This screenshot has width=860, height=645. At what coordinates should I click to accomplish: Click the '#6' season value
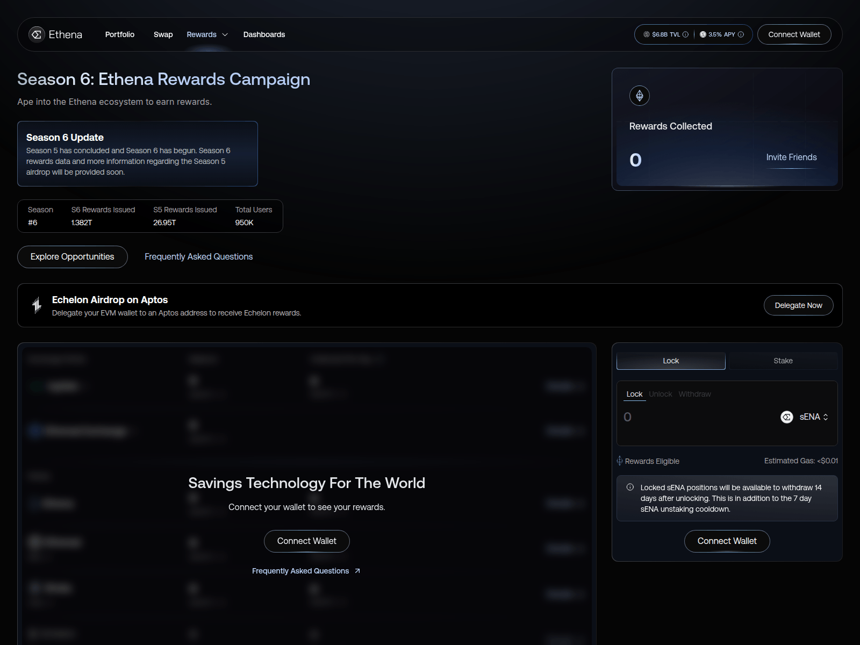[x=33, y=223]
